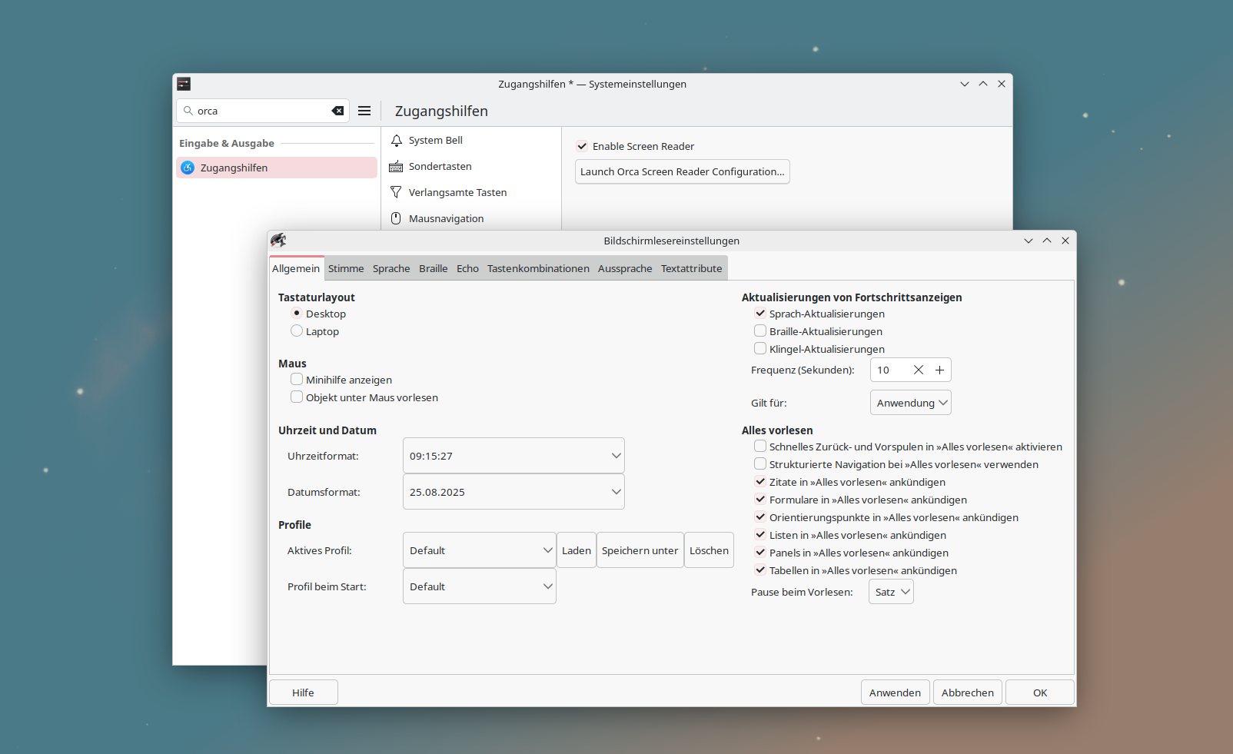
Task: Enable Braille-Aktualisierungen
Action: pos(760,330)
